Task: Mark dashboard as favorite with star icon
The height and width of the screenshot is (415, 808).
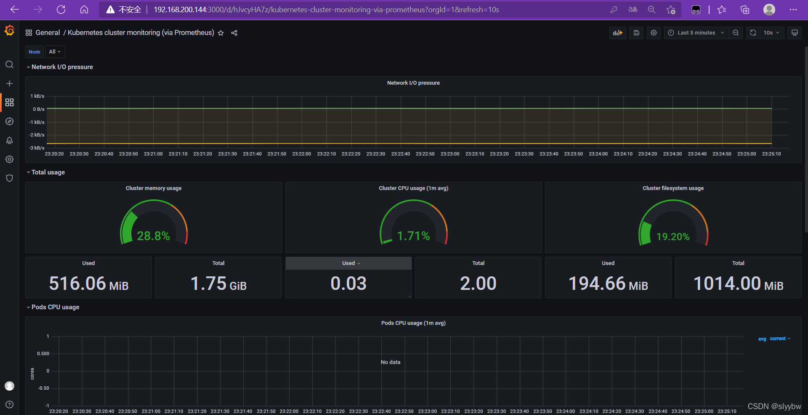Action: click(221, 33)
